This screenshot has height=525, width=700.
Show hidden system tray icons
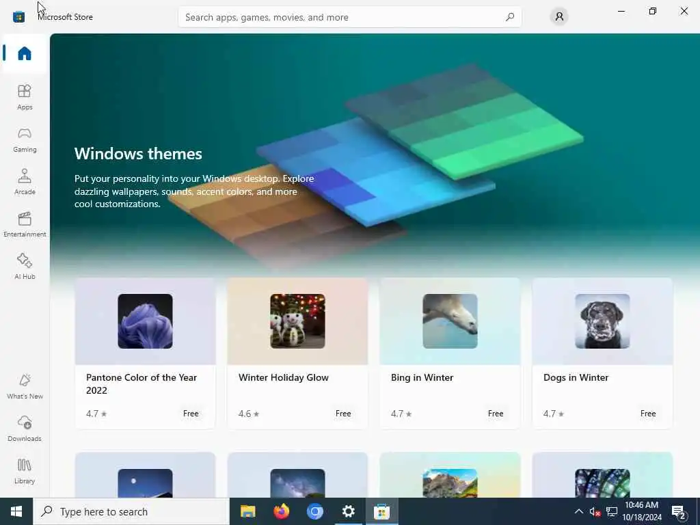pos(578,511)
